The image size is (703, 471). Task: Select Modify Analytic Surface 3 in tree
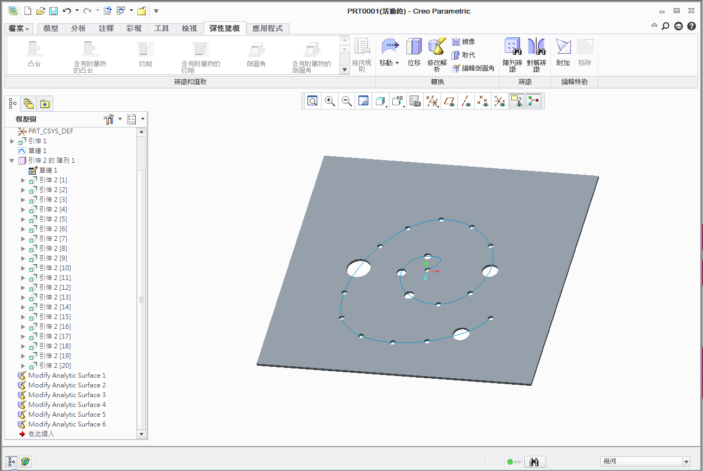click(67, 395)
